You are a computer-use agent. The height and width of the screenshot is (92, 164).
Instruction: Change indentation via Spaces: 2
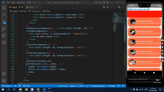73,86
